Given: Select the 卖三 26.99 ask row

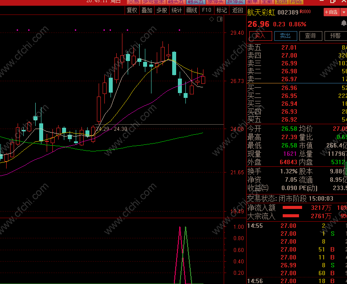Looking at the screenshot, I should point(297,63).
